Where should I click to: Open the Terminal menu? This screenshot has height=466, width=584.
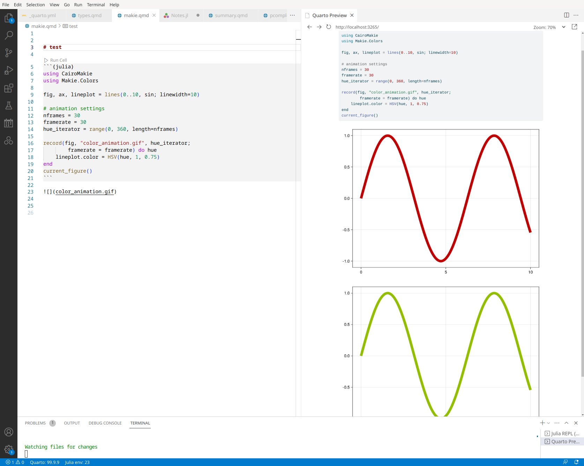(96, 5)
